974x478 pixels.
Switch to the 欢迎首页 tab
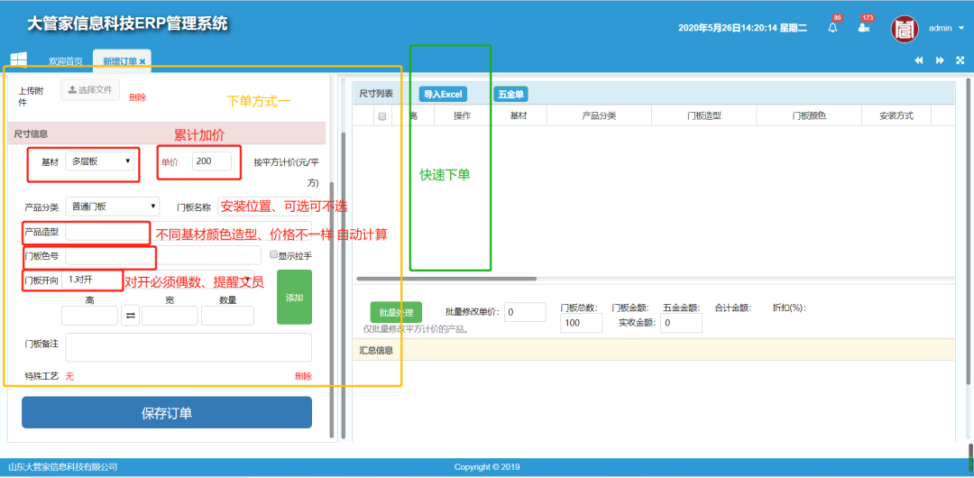pos(65,61)
